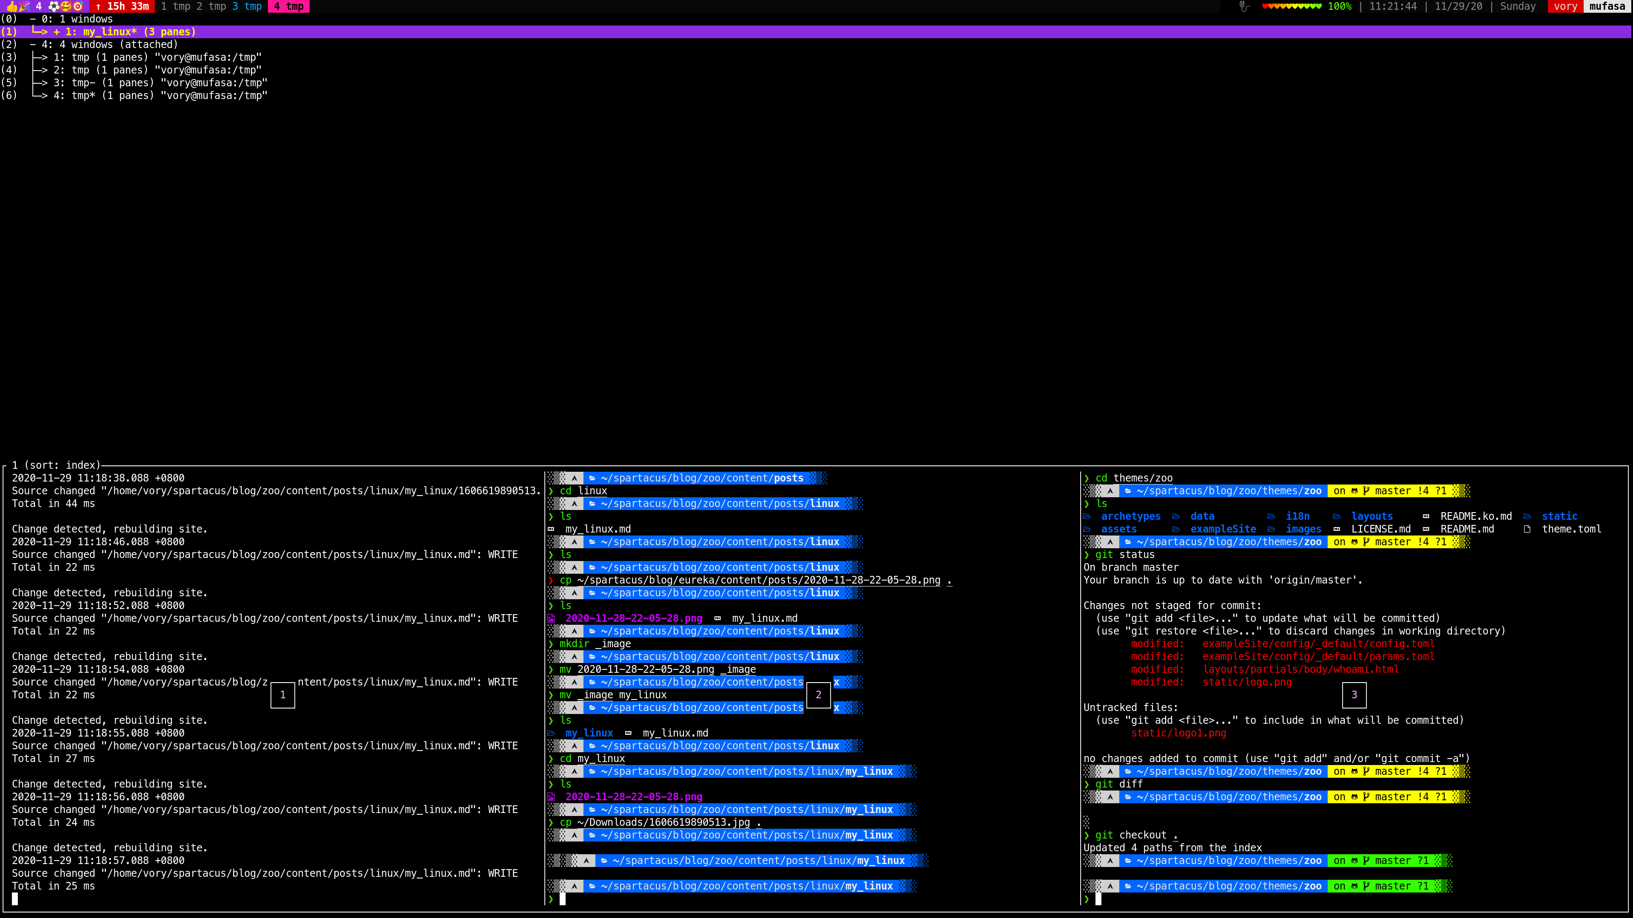Click the rainbow hearts battery meter

coord(1292,6)
